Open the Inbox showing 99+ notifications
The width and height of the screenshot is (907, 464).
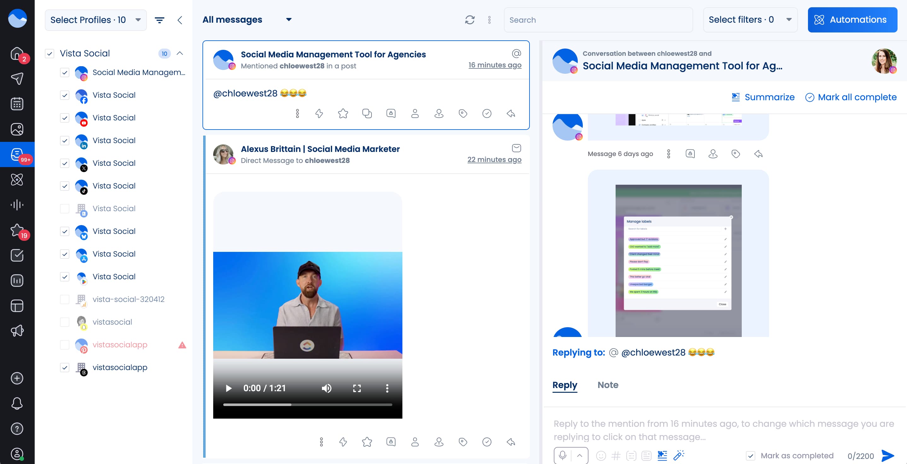coord(17,154)
